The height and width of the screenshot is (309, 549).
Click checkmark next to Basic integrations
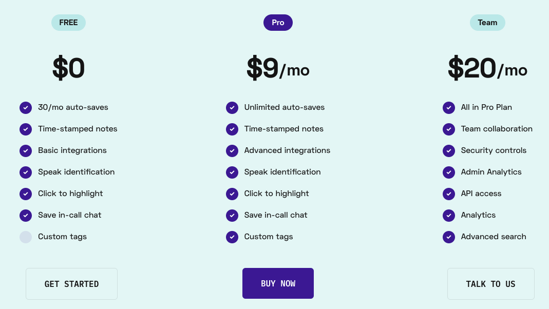26,151
